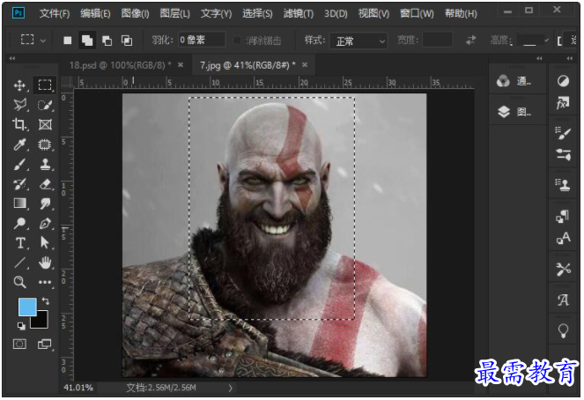Select the Frame tool
584x400 pixels.
[45, 124]
